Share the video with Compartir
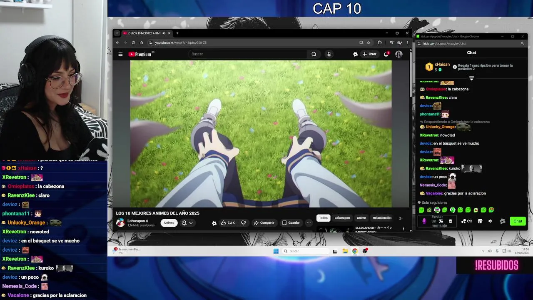 point(264,223)
